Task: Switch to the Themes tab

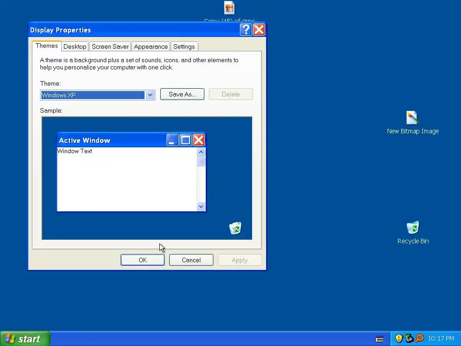Action: coord(47,46)
